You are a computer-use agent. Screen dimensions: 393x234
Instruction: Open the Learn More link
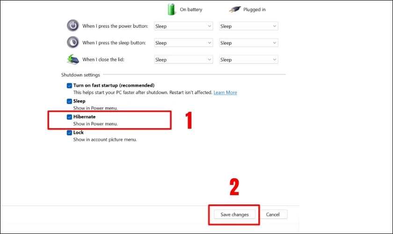click(225, 92)
